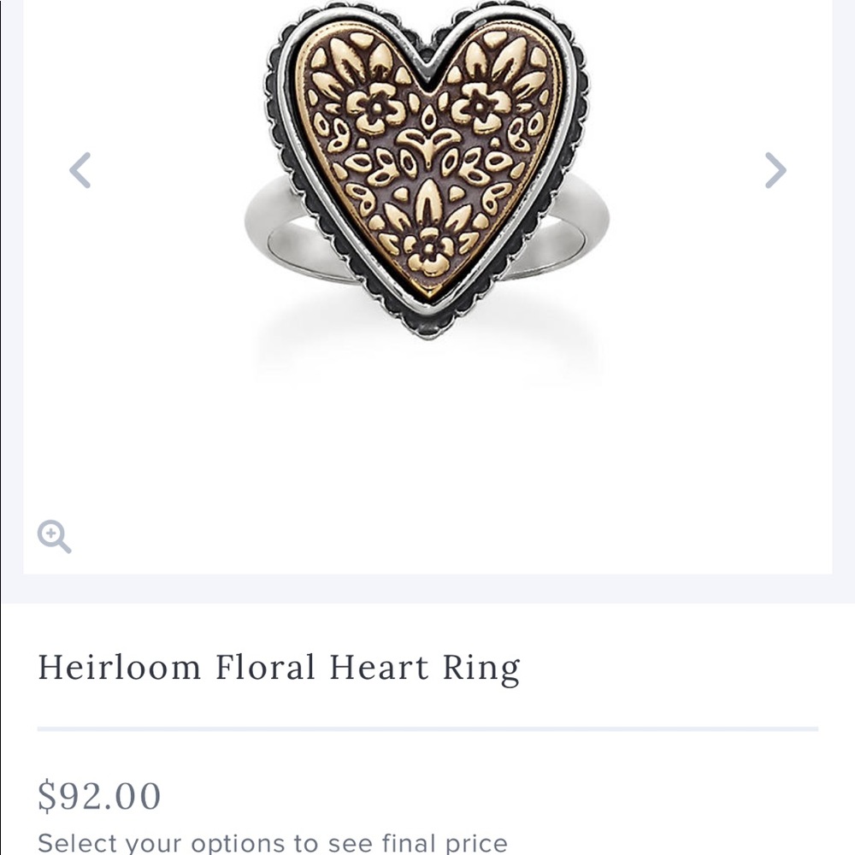The image size is (855, 855).
Task: Open the Heirloom Floral Heart Ring title link
Action: point(278,666)
